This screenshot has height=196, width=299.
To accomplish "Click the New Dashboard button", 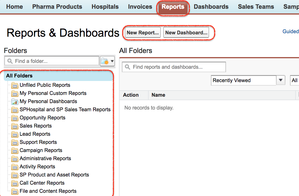I will [186, 33].
